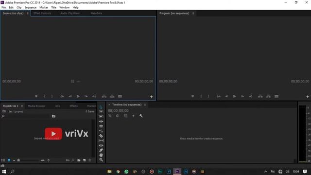
Task: Click Automate to Sequence icon
Action: point(68,160)
